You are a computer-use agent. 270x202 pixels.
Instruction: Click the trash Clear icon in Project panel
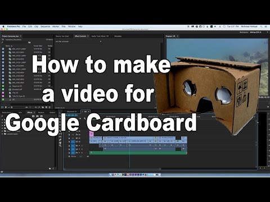(x=49, y=107)
